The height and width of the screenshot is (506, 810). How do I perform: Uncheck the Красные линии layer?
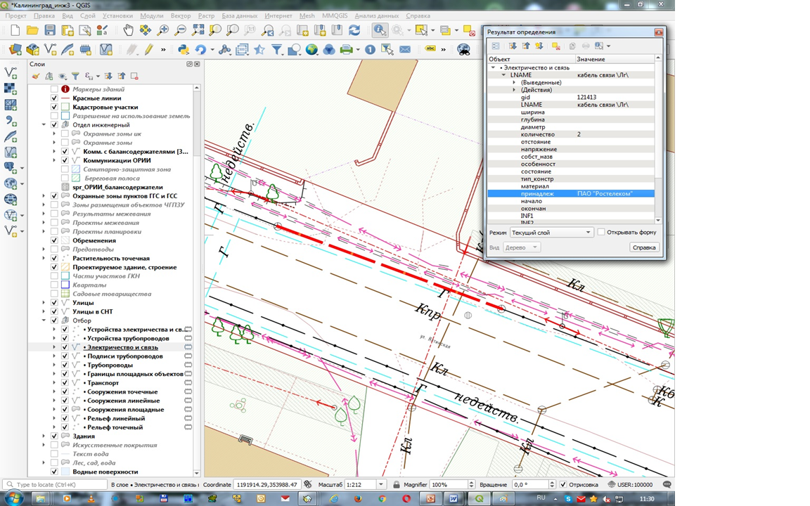click(x=55, y=98)
